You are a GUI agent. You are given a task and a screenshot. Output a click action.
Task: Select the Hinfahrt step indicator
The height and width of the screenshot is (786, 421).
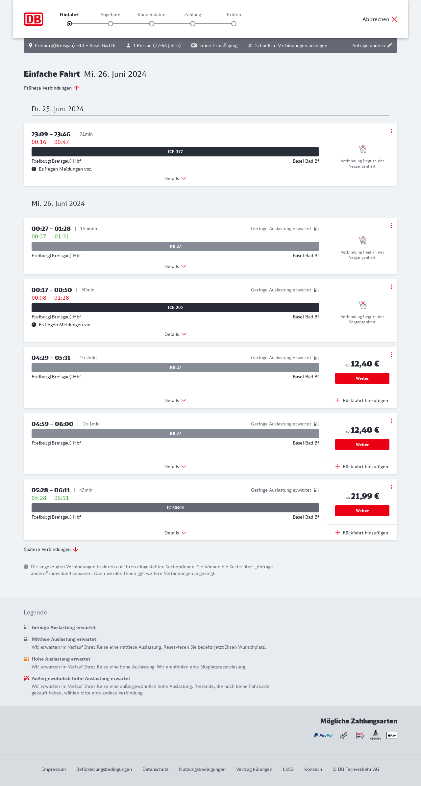pyautogui.click(x=69, y=24)
